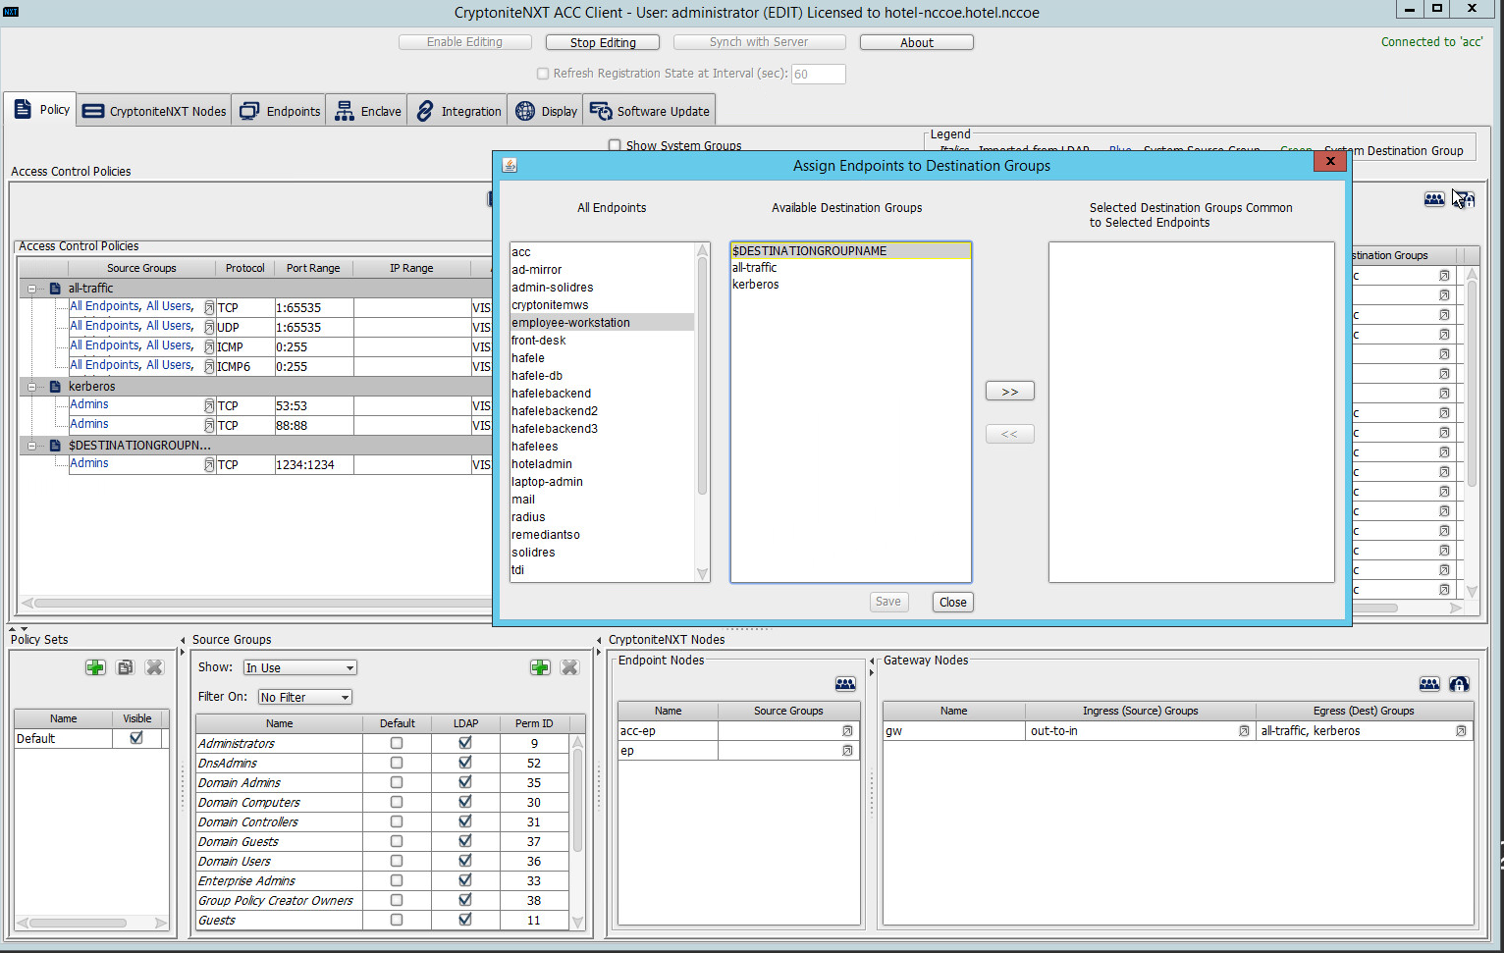The image size is (1504, 953).
Task: Toggle Show System Groups checkbox
Action: 615,145
